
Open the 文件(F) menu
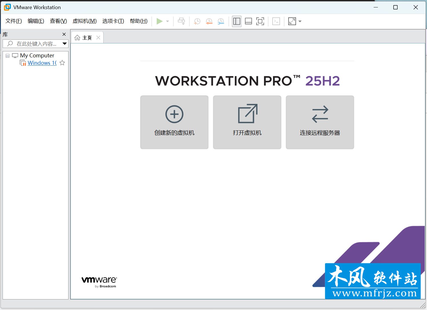coord(13,21)
